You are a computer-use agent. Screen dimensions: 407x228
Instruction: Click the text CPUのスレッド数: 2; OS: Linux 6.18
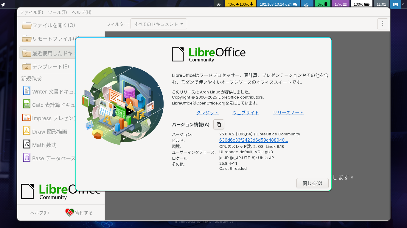tap(251, 146)
